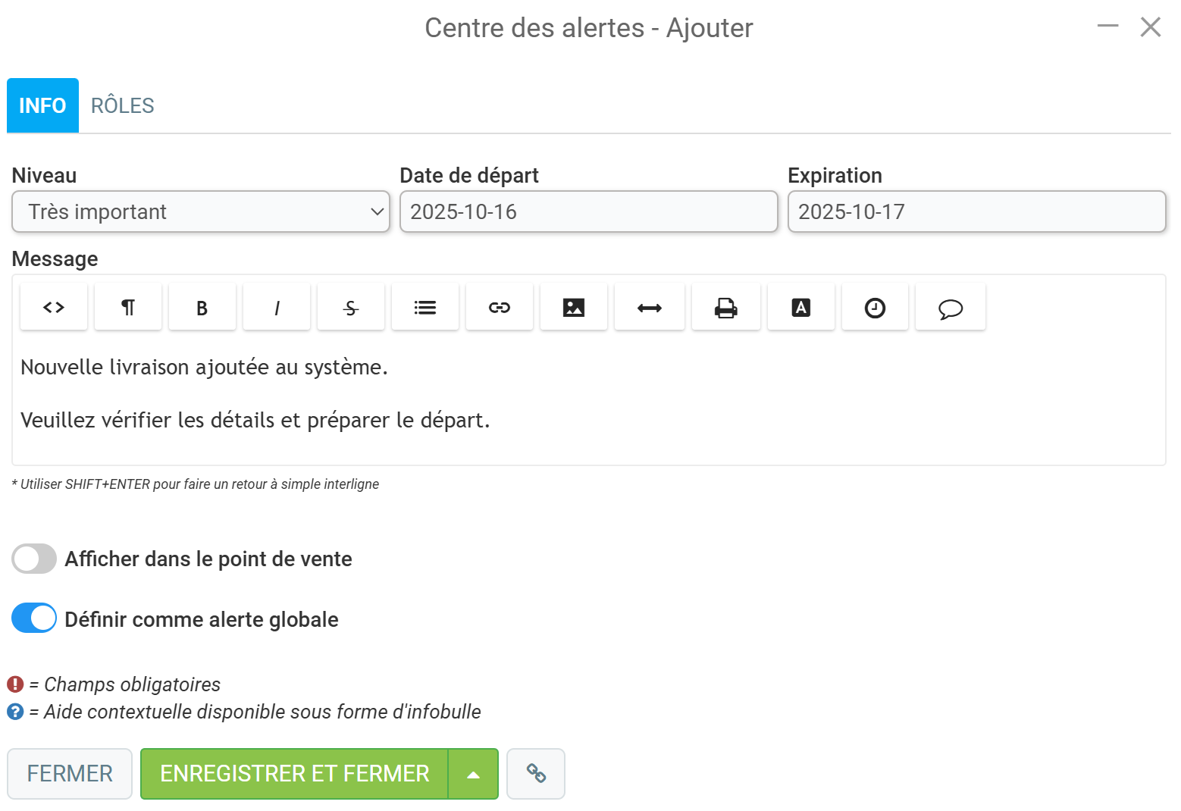Click the clock icon in editor toolbar
1181x811 pixels.
coord(876,307)
